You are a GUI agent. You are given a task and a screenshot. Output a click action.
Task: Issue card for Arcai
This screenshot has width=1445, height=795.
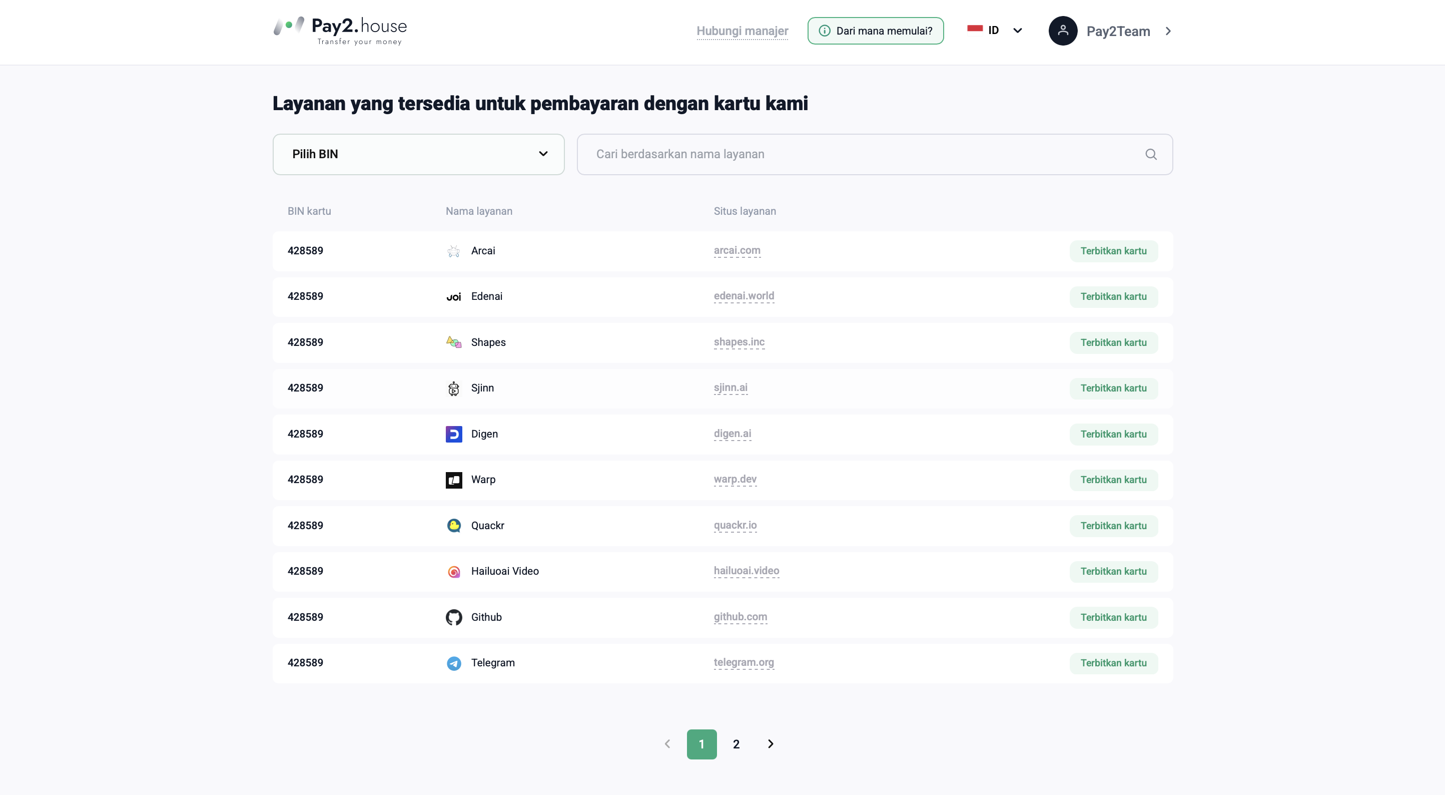click(1113, 251)
